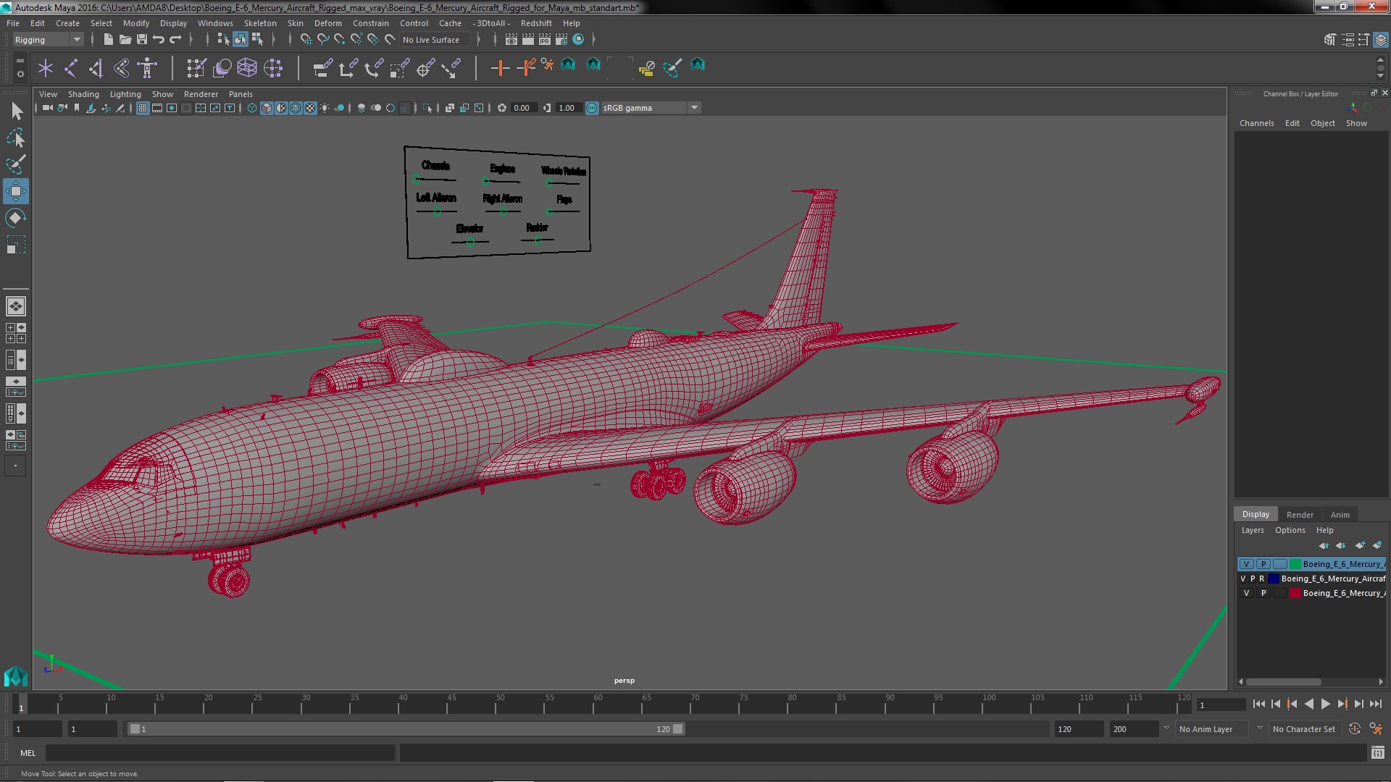Open the sRGB gamma dropdown
The image size is (1391, 782).
point(651,108)
